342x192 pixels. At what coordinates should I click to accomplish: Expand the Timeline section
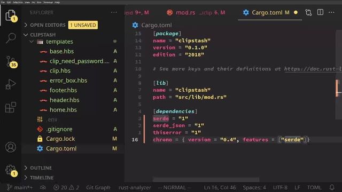tap(26, 178)
